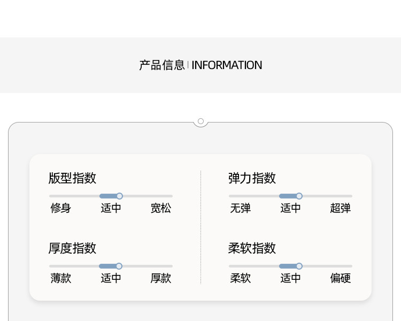Select 薄款 under 厚度指数
The width and height of the screenshot is (401, 321).
[60, 278]
